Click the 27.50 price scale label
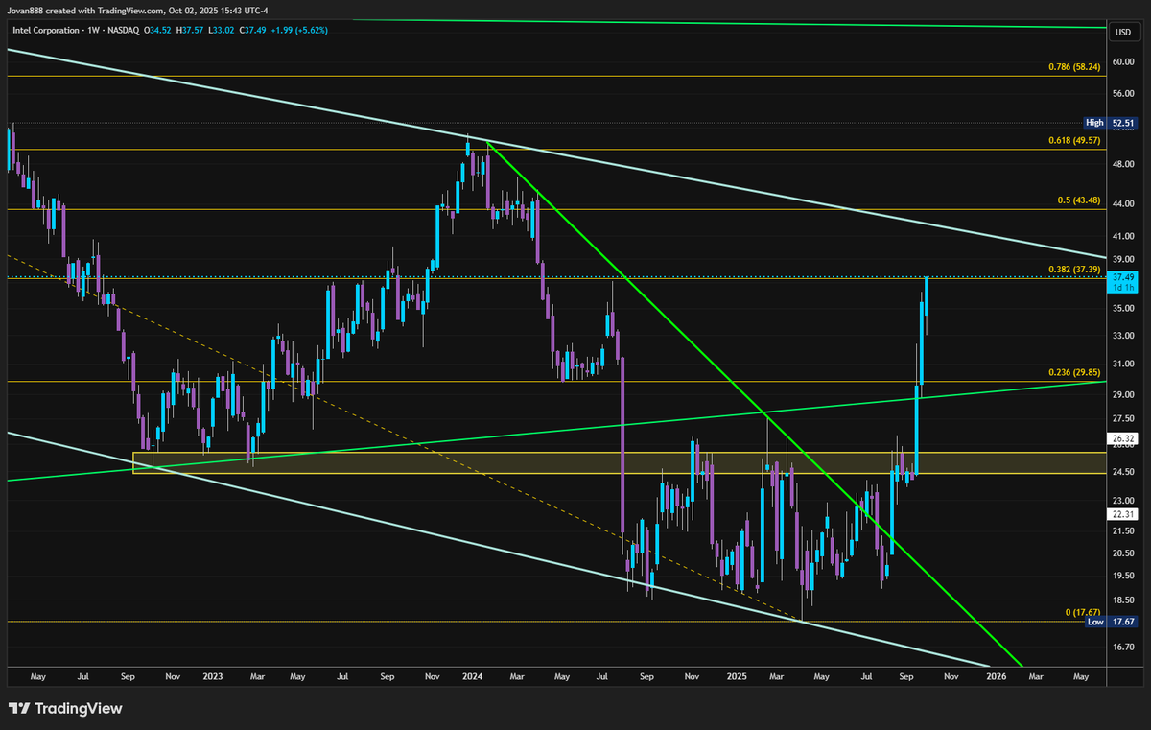The height and width of the screenshot is (730, 1151). click(1122, 418)
